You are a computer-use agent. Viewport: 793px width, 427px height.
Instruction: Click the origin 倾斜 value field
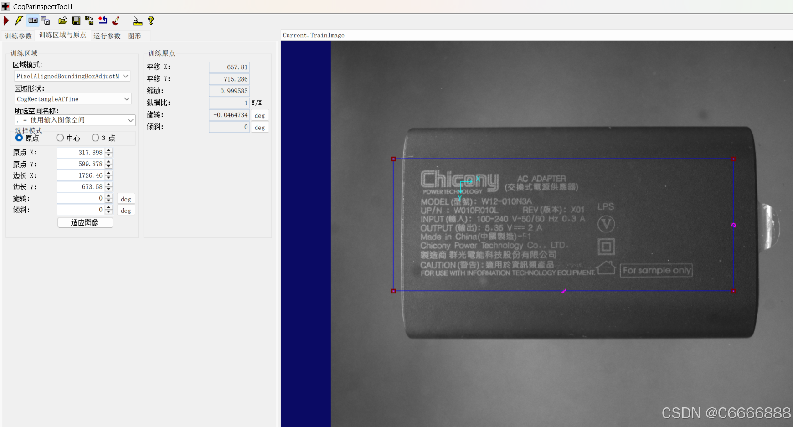click(x=229, y=127)
